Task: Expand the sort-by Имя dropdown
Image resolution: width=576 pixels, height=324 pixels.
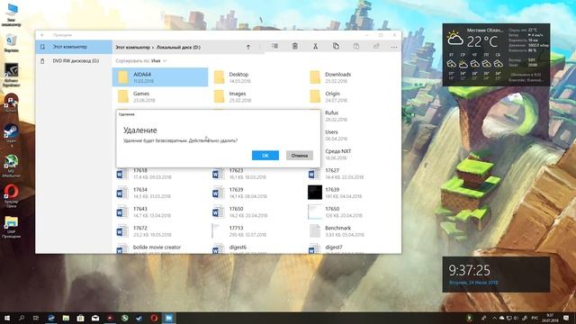Action: point(159,61)
